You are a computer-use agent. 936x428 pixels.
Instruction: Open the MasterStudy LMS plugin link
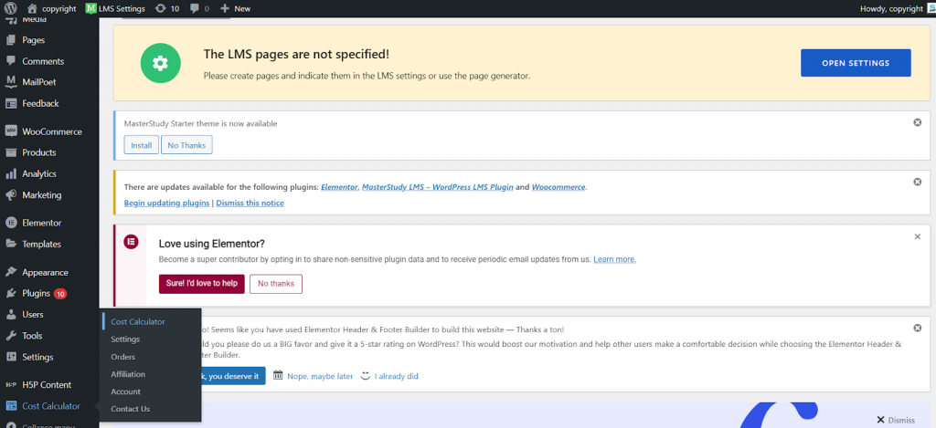click(x=438, y=186)
